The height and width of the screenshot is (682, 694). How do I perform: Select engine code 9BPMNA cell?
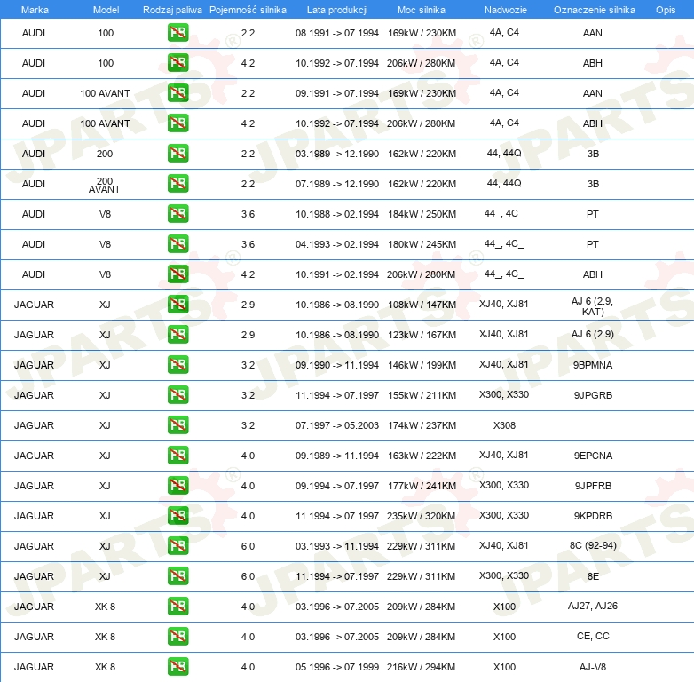pyautogui.click(x=593, y=365)
